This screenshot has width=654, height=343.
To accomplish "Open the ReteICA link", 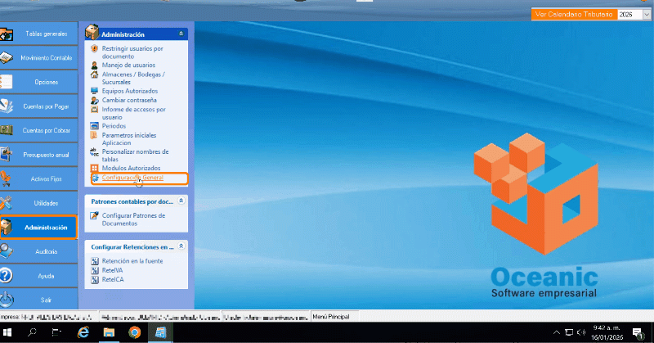I will [x=114, y=278].
